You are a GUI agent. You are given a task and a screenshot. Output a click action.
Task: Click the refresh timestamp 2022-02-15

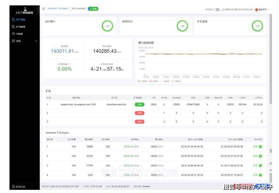pos(243,9)
